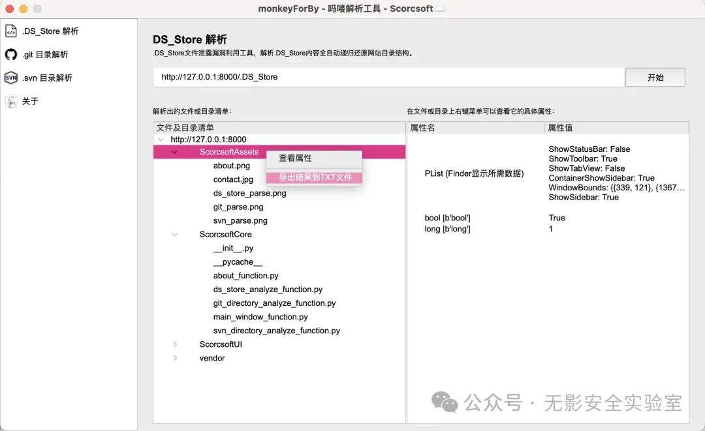Expand the ScorcsoftUI folder

coord(175,344)
